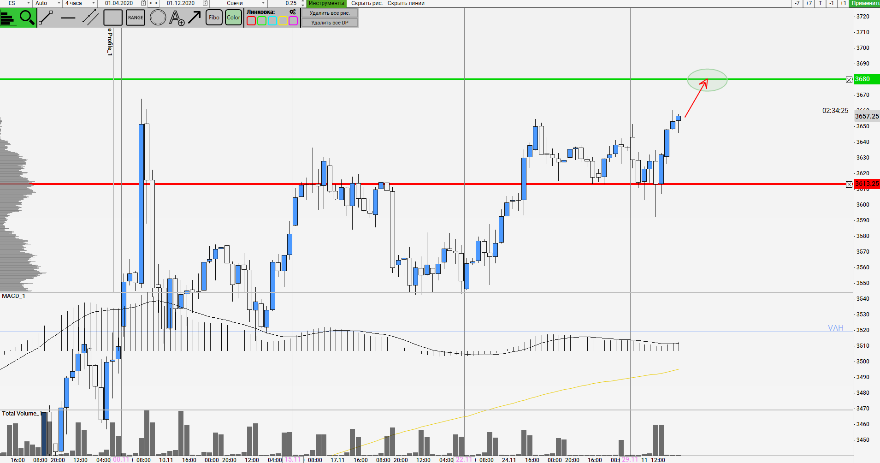Open the ES instrument dropdown
The image size is (880, 463).
(16, 3)
